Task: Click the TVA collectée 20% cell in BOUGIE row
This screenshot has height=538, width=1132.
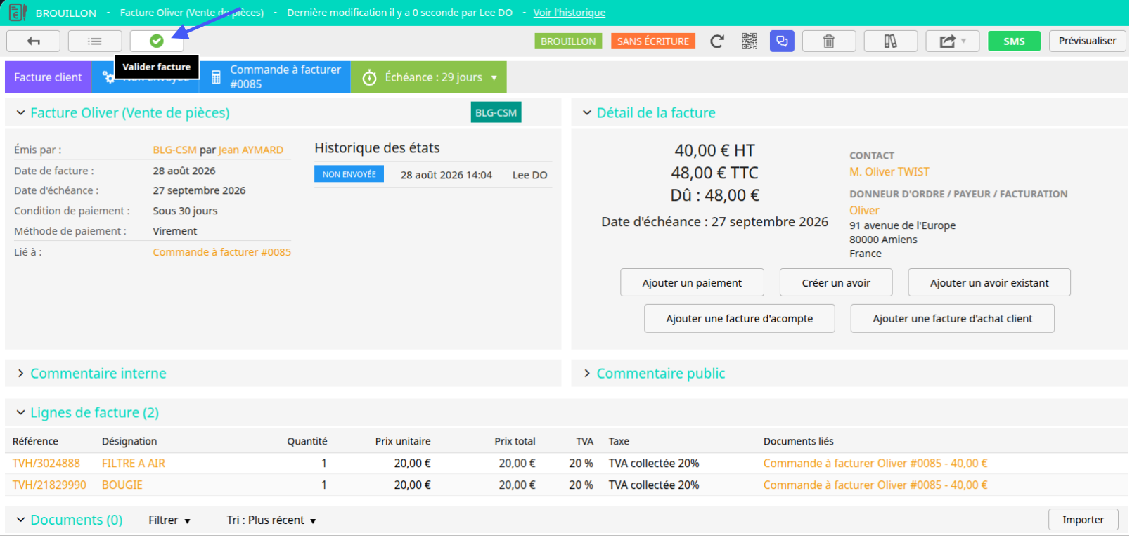Action: tap(654, 485)
